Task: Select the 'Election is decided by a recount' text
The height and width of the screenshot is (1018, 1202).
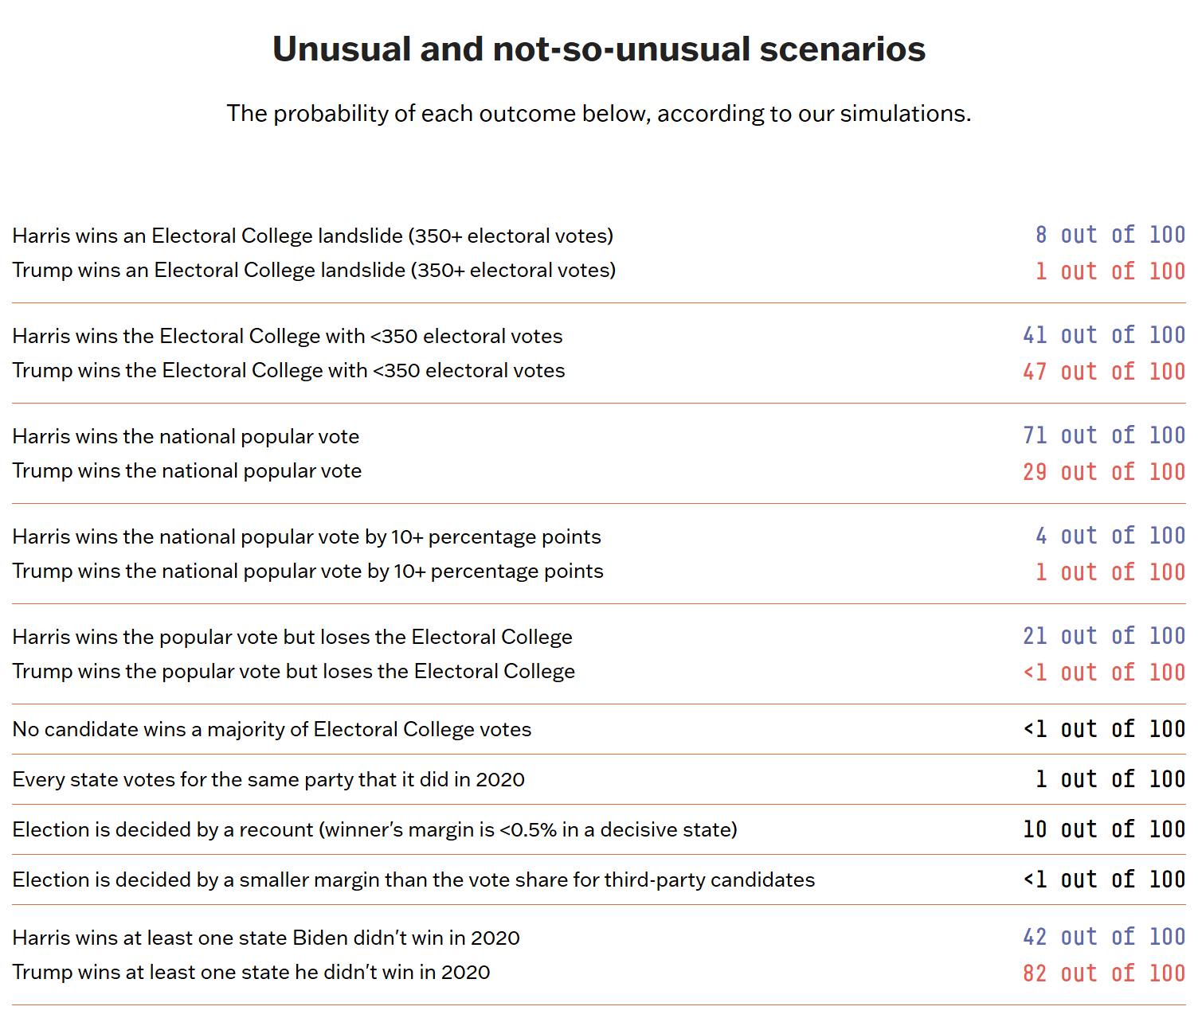Action: [374, 830]
